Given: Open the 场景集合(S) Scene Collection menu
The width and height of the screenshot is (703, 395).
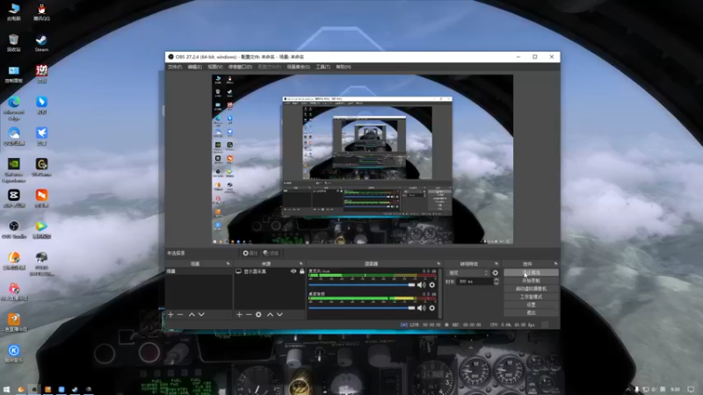Looking at the screenshot, I should coord(299,67).
